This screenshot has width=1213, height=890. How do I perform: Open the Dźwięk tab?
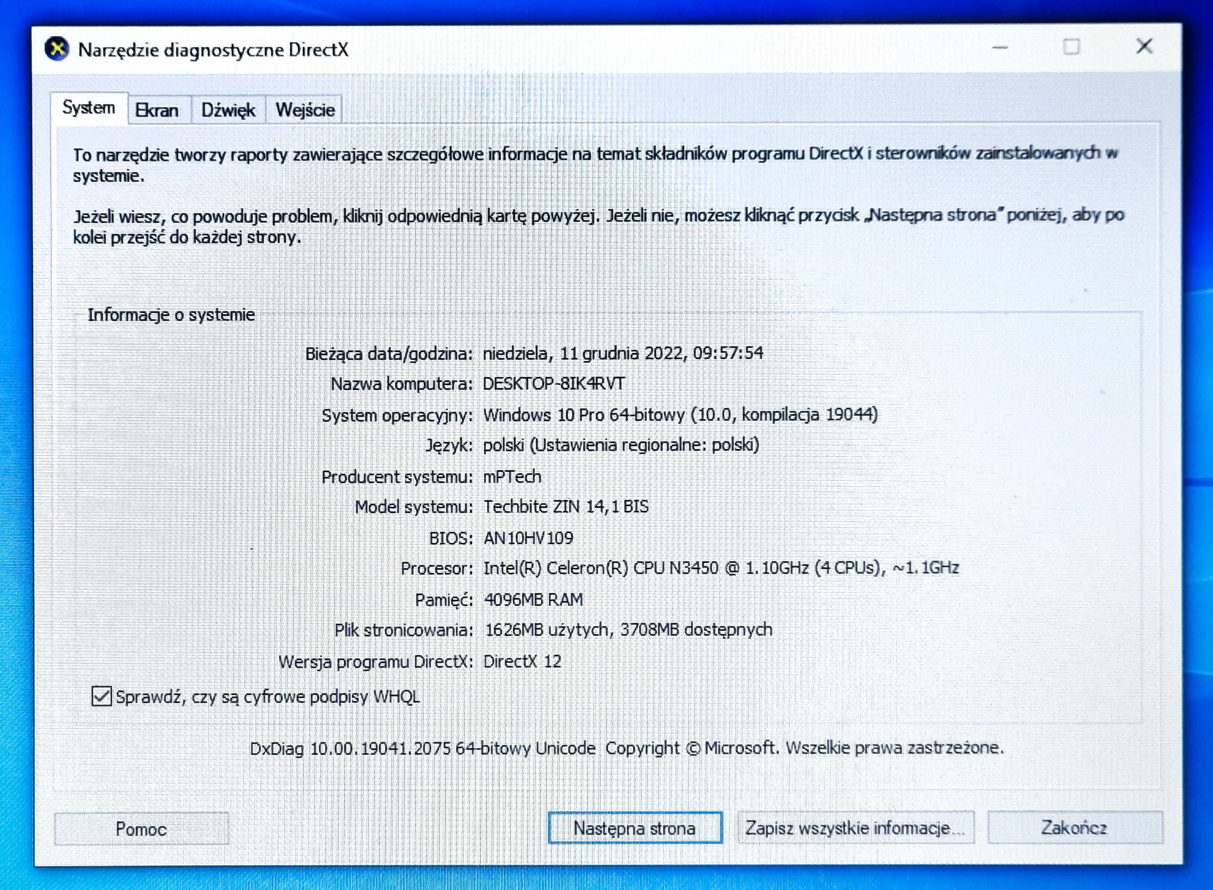tap(228, 110)
